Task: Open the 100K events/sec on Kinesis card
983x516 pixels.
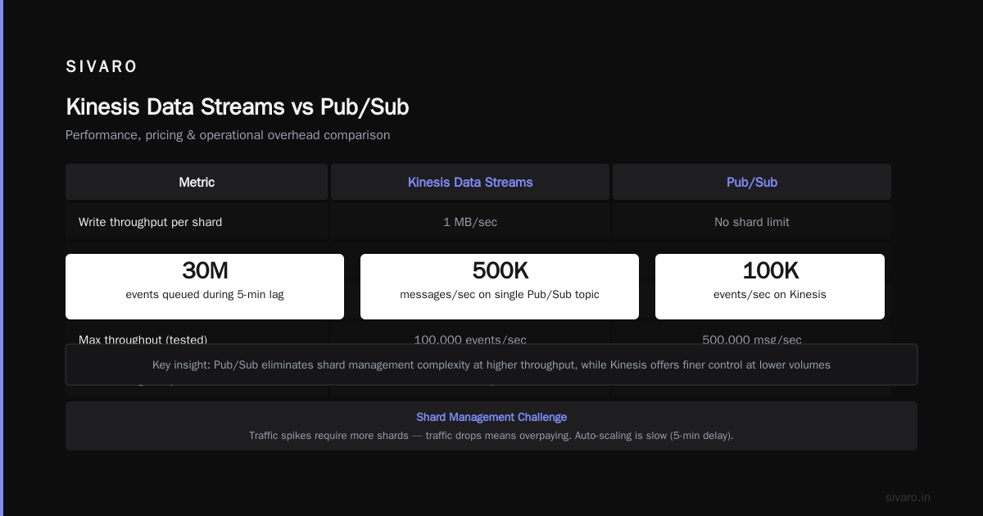Action: point(770,287)
